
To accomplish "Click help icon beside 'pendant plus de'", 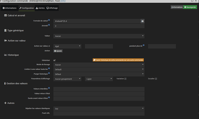I will coord(144,45).
